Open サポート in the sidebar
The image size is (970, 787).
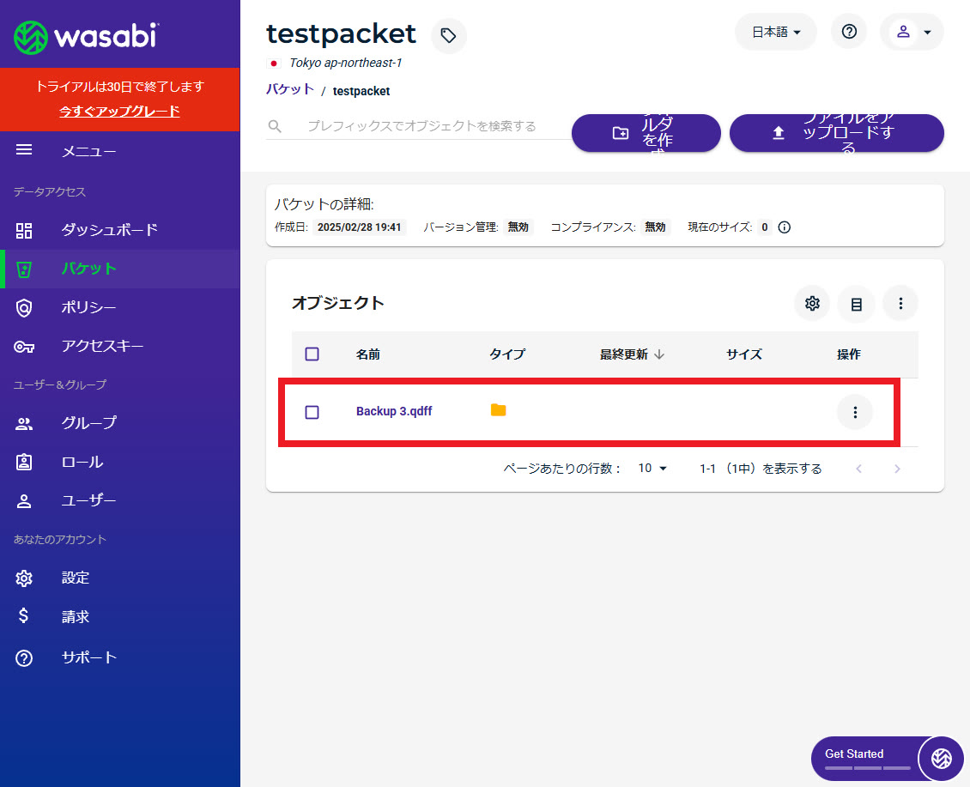(x=120, y=657)
